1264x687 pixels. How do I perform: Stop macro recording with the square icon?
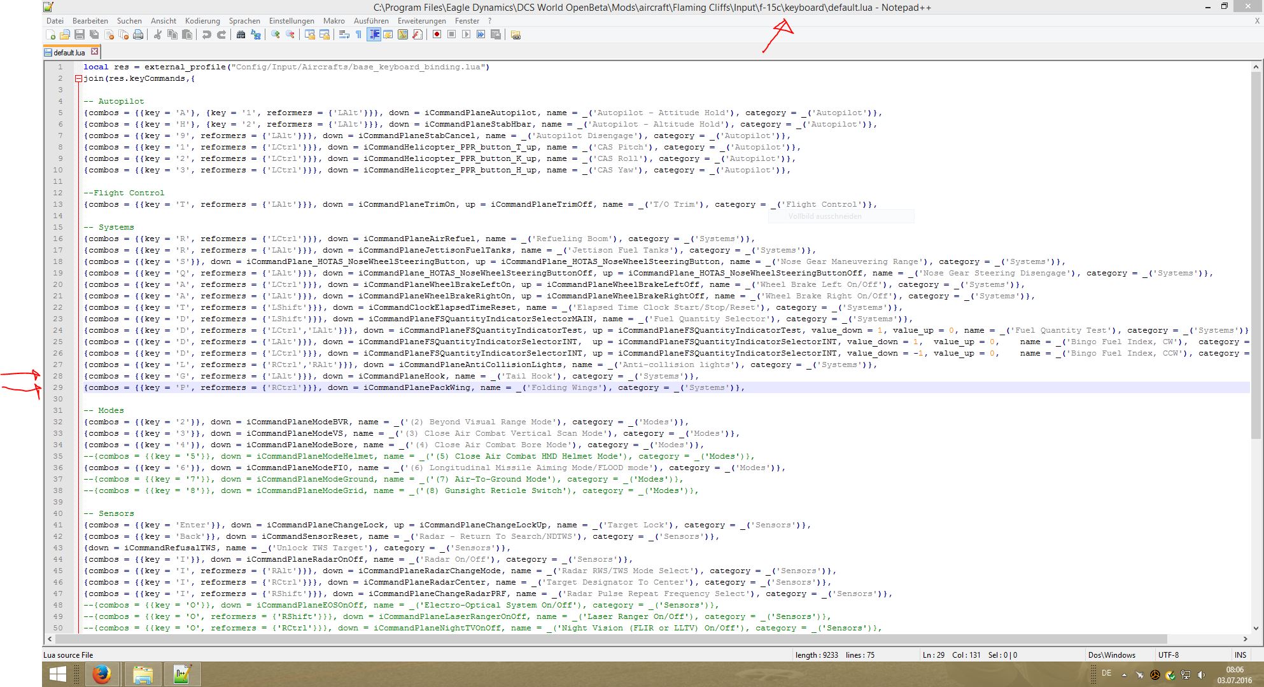pyautogui.click(x=451, y=35)
